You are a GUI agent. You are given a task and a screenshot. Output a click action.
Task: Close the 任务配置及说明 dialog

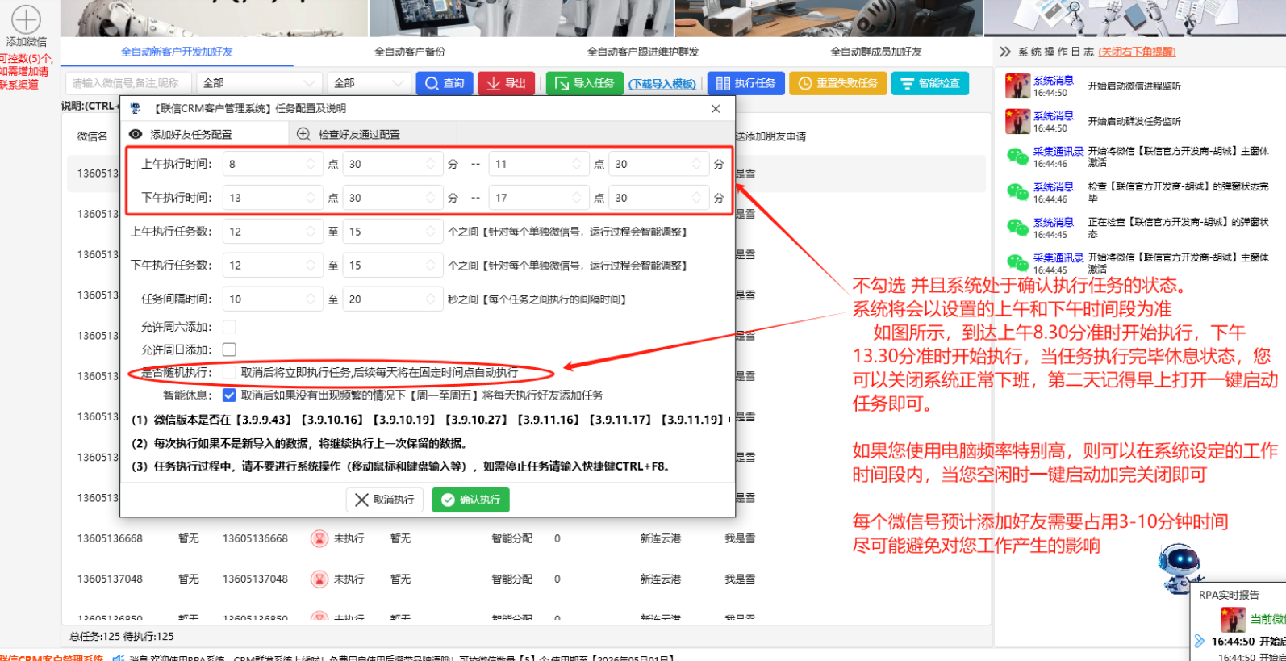pos(716,108)
